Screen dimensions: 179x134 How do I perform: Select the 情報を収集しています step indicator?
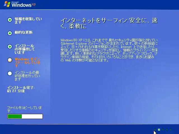click(10, 20)
